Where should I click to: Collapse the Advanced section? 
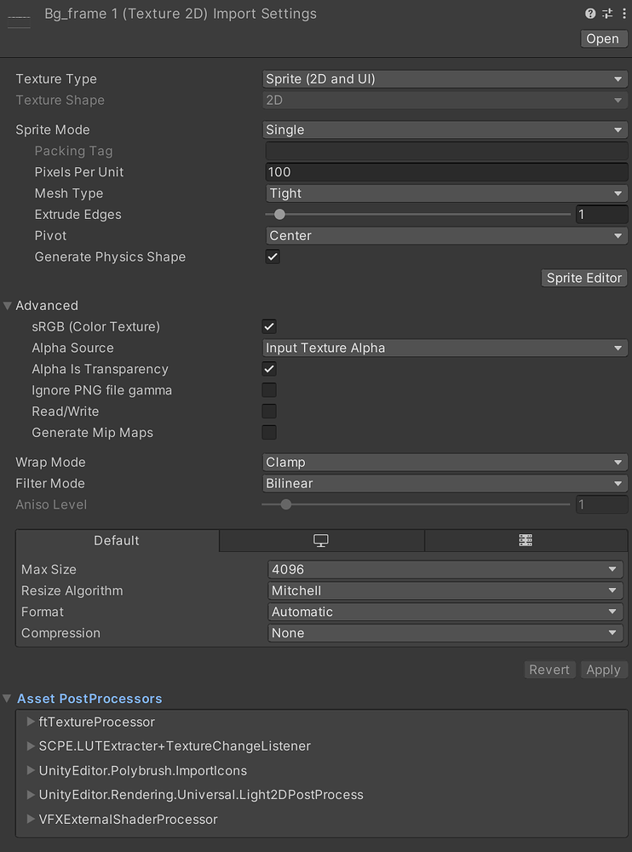[x=8, y=304]
